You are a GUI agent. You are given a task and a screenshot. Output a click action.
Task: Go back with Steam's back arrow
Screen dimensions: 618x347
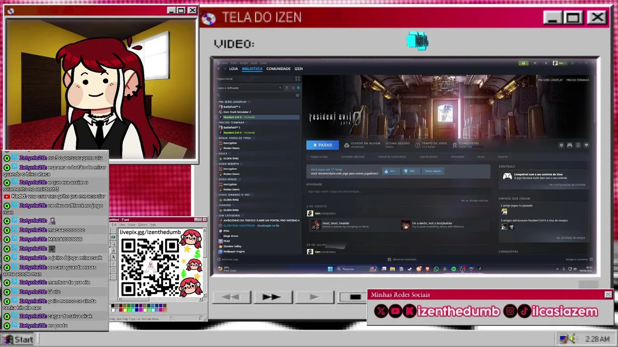pos(219,69)
